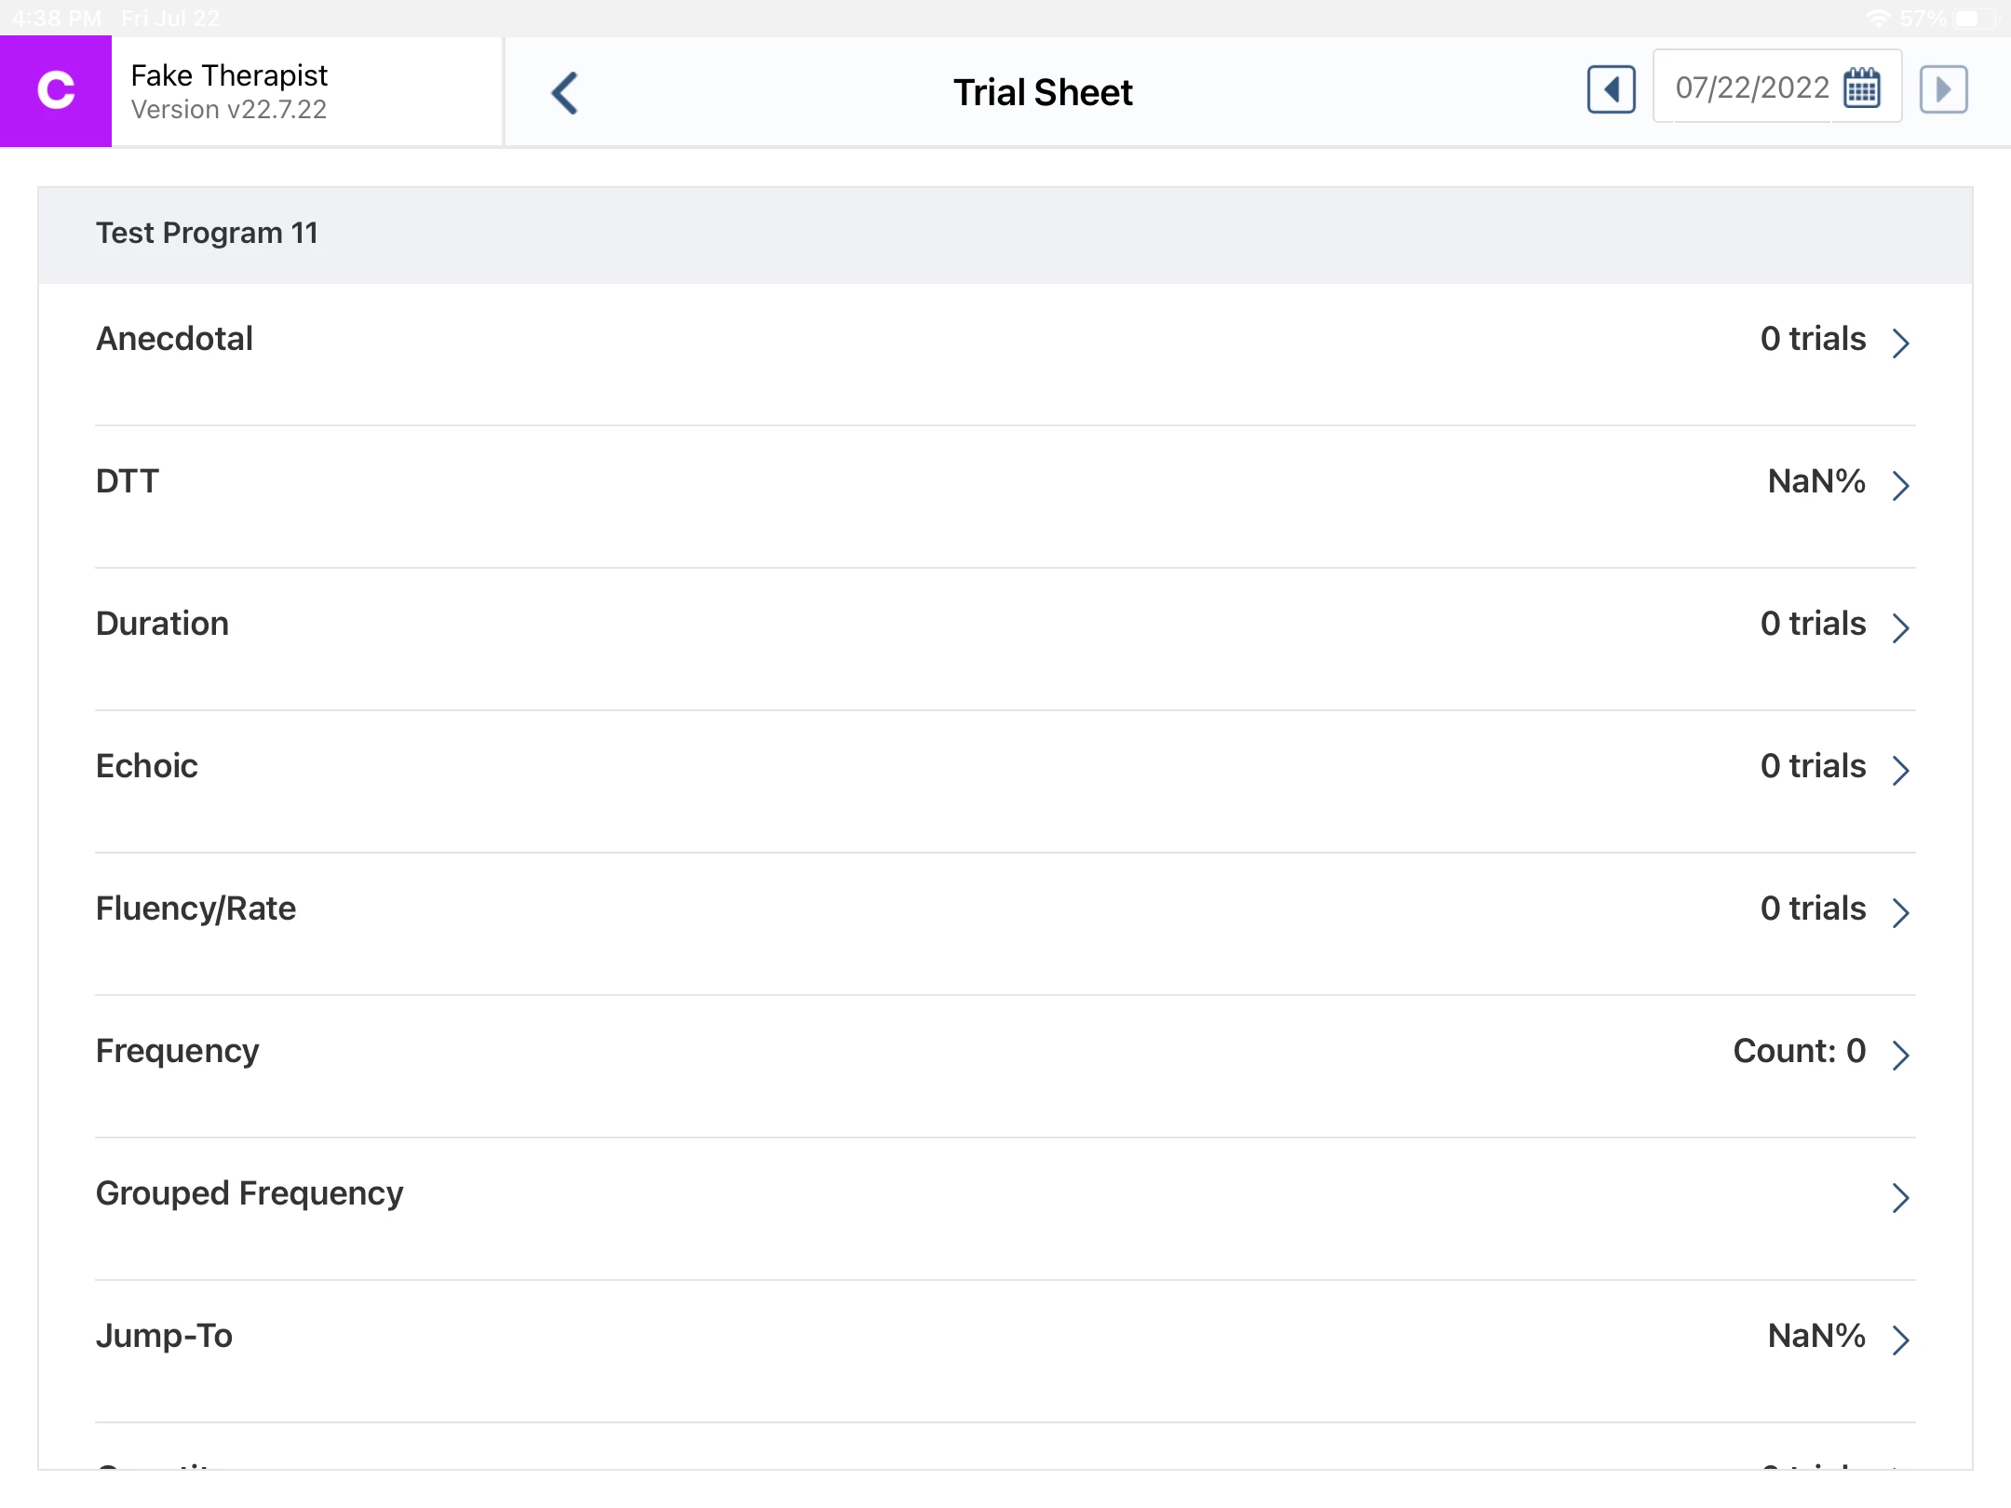The height and width of the screenshot is (1508, 2011).
Task: Go back using the left chevron
Action: point(565,92)
